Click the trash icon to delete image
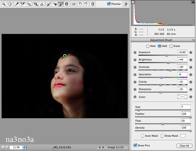This screenshot has width=196, height=151. [x=93, y=4]
